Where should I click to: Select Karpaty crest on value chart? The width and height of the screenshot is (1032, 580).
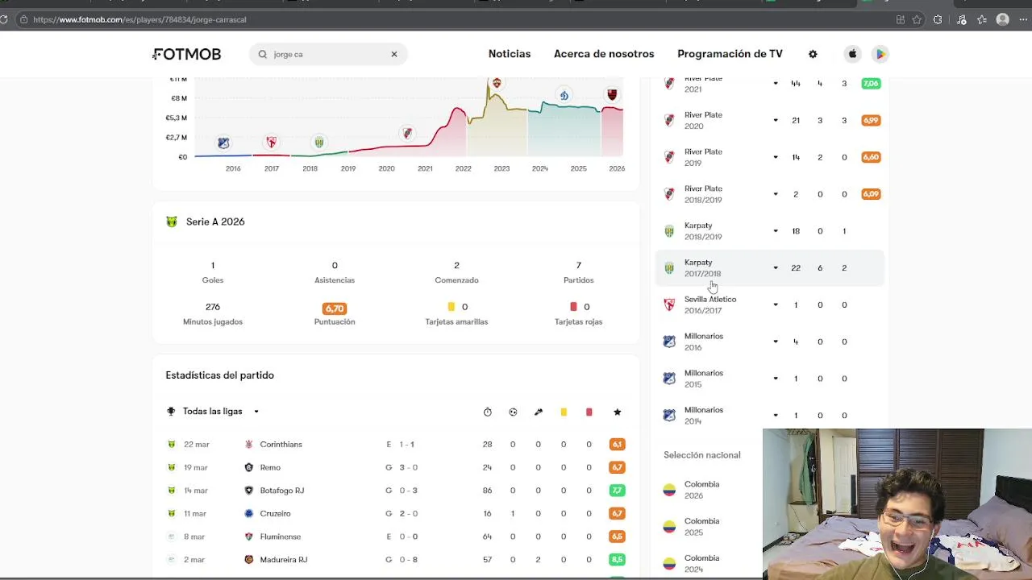coord(319,142)
